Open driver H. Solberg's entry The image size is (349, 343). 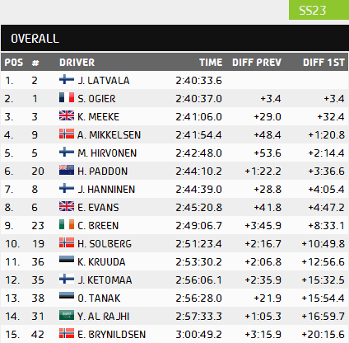[105, 244]
